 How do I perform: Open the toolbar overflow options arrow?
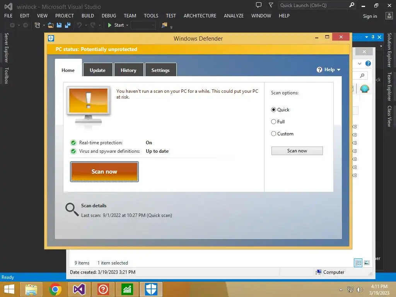point(171,27)
